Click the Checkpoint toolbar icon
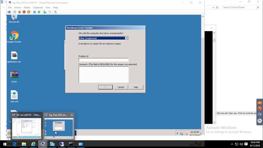Viewport: 263px width, 148px height. 45,12
